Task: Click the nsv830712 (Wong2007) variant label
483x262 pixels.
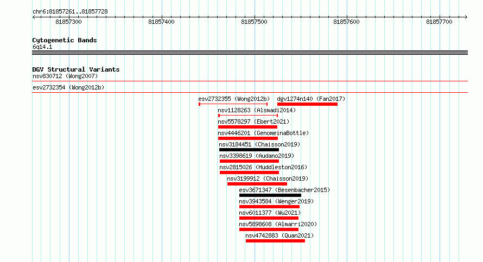Action: click(65, 76)
